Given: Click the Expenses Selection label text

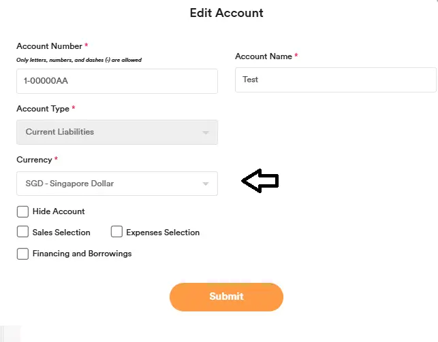Looking at the screenshot, I should click(x=163, y=233).
